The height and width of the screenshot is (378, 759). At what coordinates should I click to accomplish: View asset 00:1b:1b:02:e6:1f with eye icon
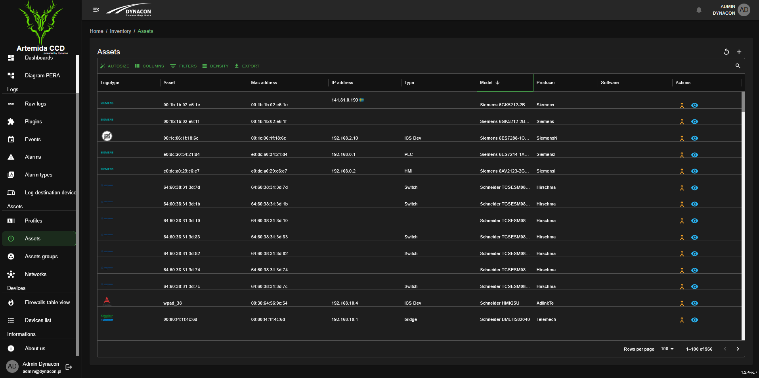tap(694, 122)
